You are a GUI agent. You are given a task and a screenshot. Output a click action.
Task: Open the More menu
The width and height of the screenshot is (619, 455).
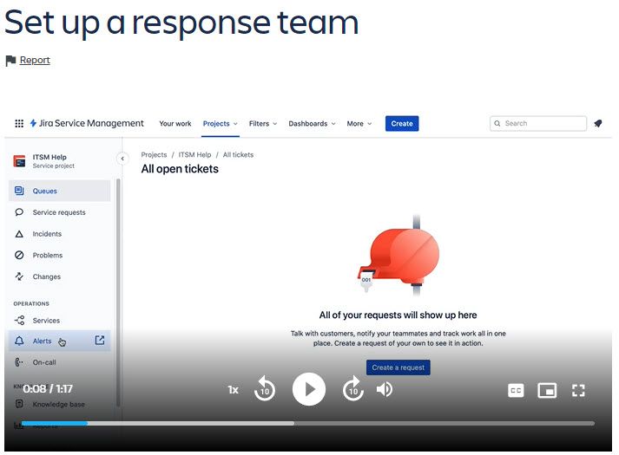pyautogui.click(x=359, y=123)
